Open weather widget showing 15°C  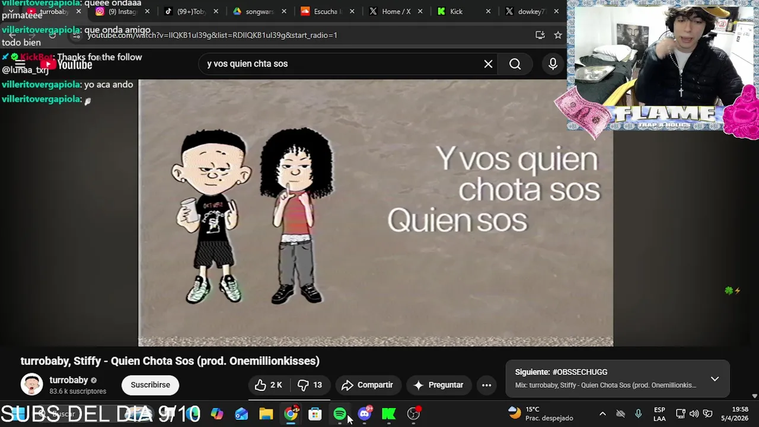(x=541, y=413)
